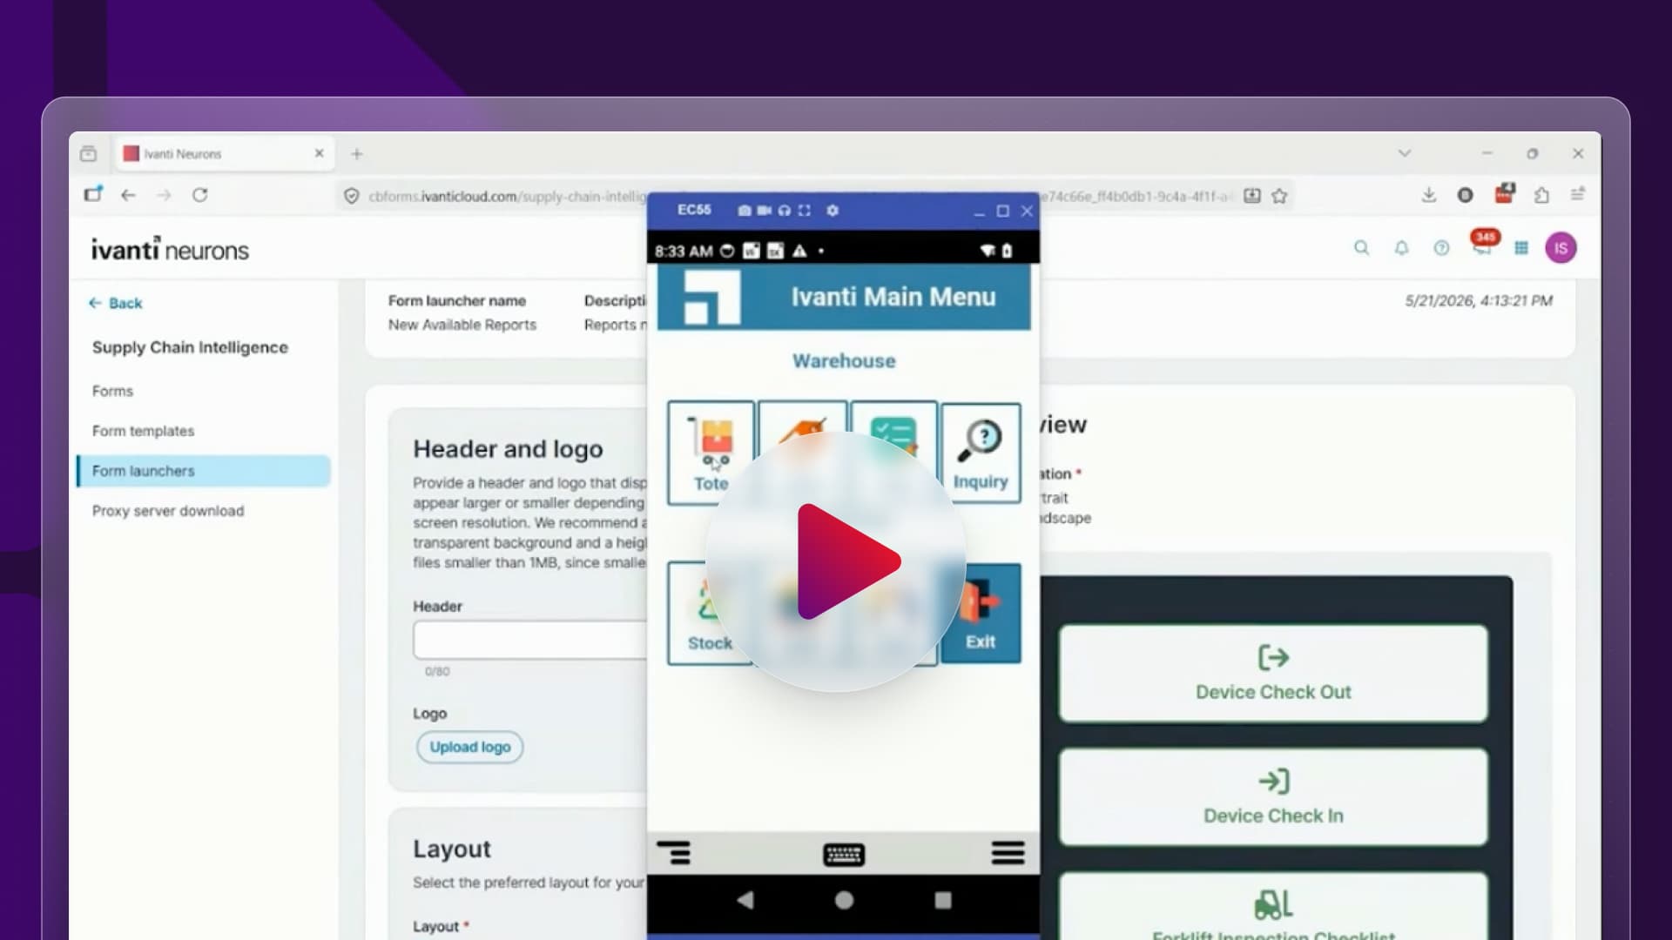Reload the page in the browser
The width and height of the screenshot is (1672, 940).
click(x=200, y=195)
